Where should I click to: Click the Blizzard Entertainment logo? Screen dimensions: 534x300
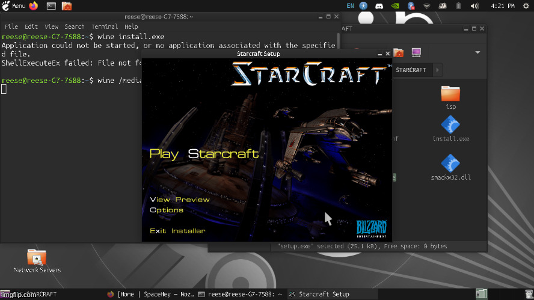pyautogui.click(x=371, y=229)
